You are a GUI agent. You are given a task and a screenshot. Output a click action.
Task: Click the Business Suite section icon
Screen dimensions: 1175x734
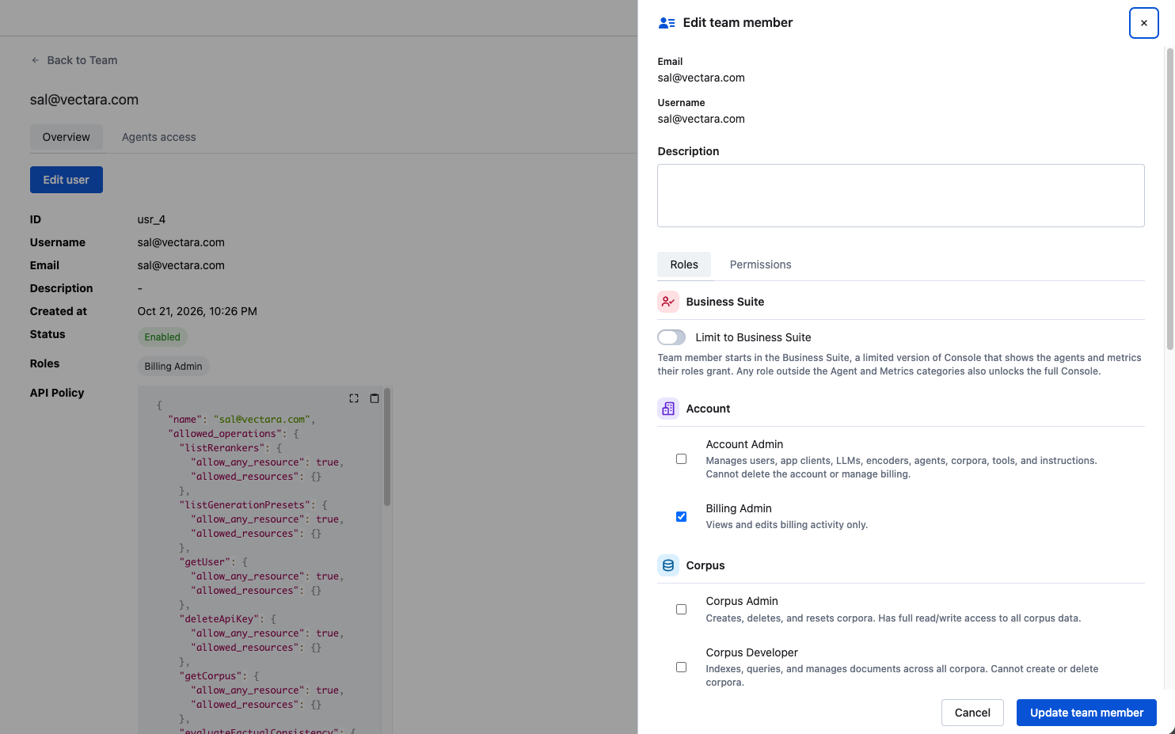(668, 302)
